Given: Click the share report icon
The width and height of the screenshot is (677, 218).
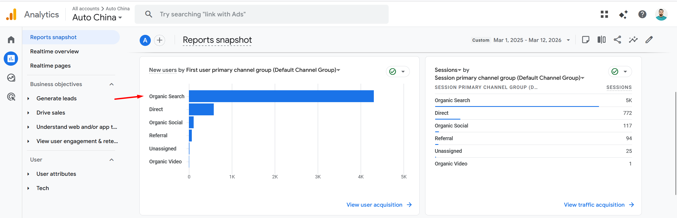Looking at the screenshot, I should 617,40.
